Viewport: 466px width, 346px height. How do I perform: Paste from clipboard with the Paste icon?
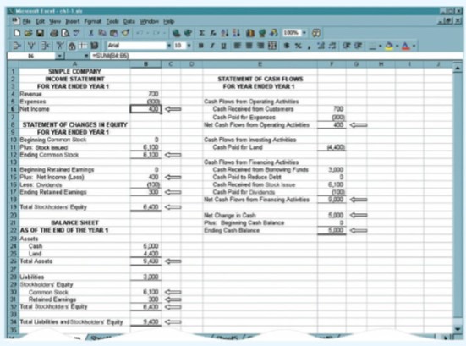pyautogui.click(x=114, y=33)
